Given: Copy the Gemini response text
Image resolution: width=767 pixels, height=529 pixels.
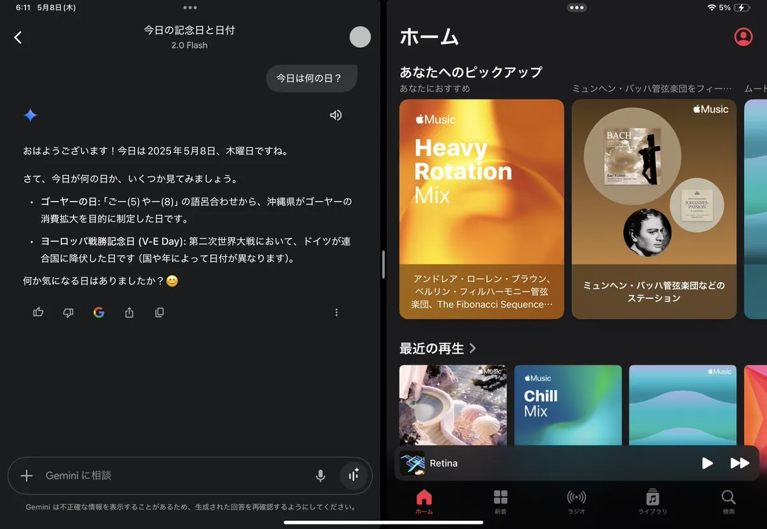Looking at the screenshot, I should click(x=159, y=312).
